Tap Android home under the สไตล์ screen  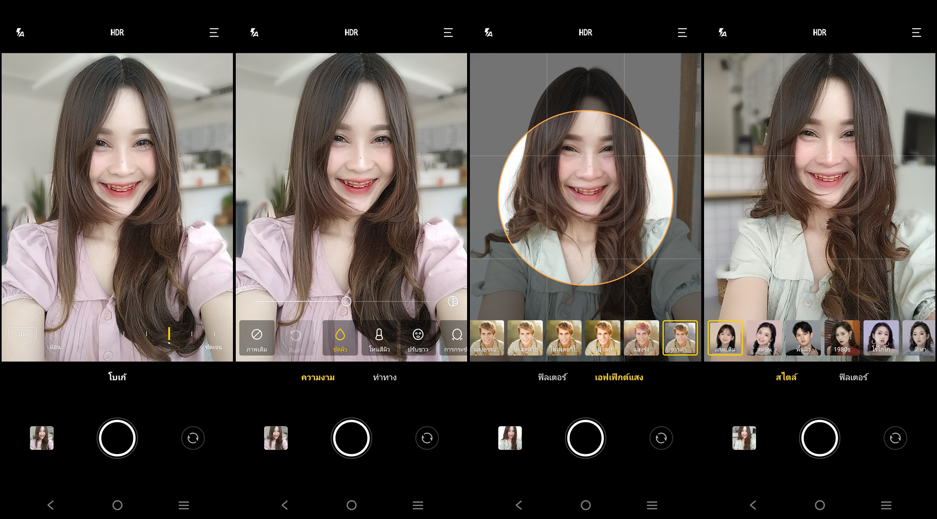click(x=820, y=505)
